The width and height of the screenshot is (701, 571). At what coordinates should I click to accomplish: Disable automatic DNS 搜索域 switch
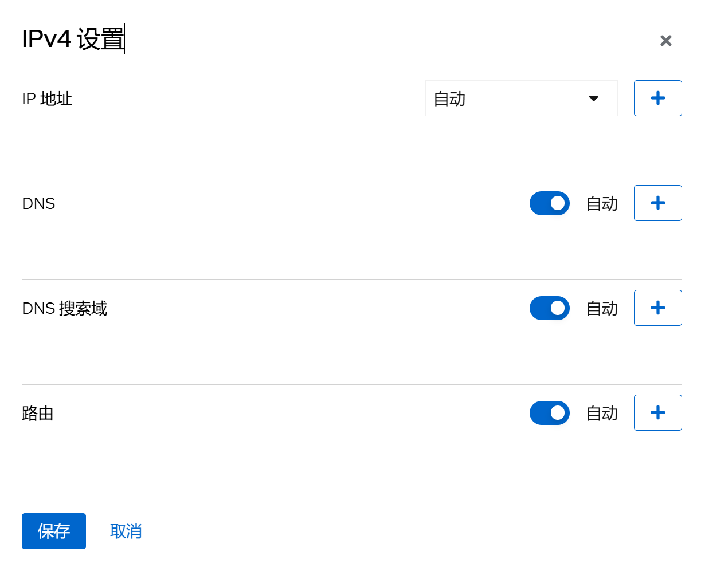pos(549,308)
